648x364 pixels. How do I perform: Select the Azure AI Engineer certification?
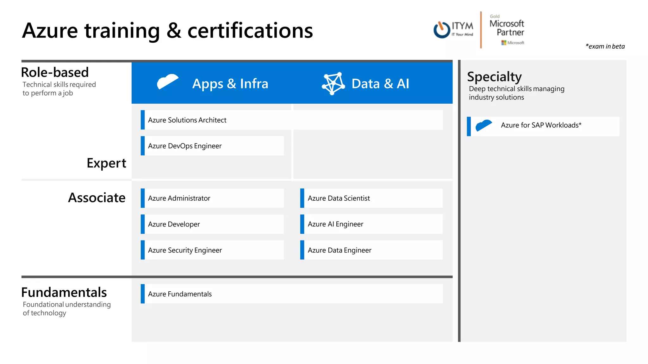click(x=371, y=224)
